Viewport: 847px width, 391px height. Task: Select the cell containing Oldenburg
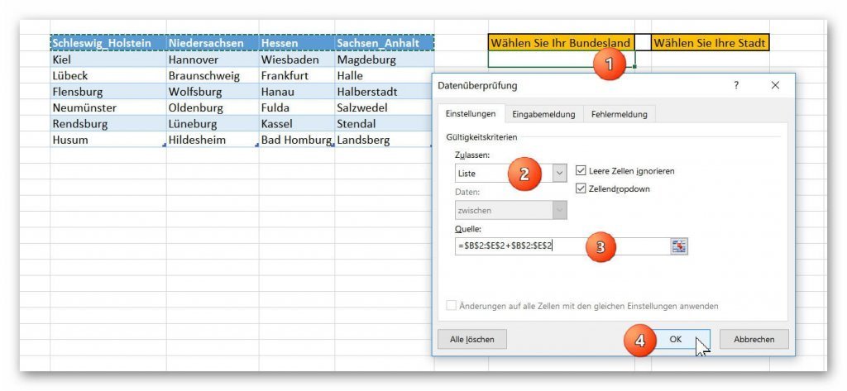213,107
